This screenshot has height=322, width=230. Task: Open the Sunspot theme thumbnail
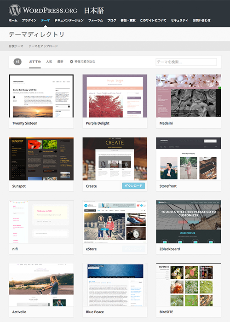[41, 159]
